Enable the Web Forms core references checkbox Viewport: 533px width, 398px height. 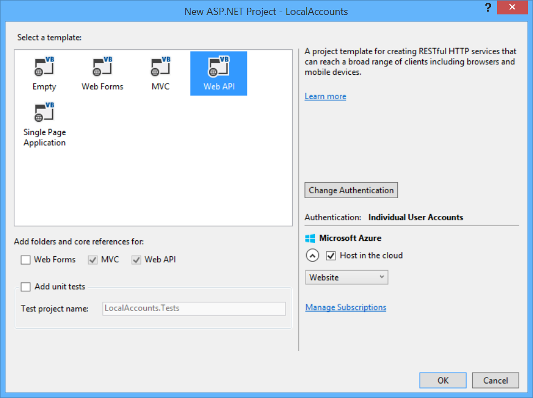(25, 260)
